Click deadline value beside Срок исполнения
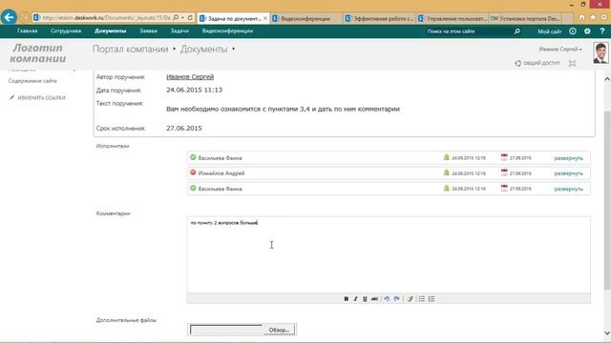Screen dimensions: 611x343 [184, 128]
